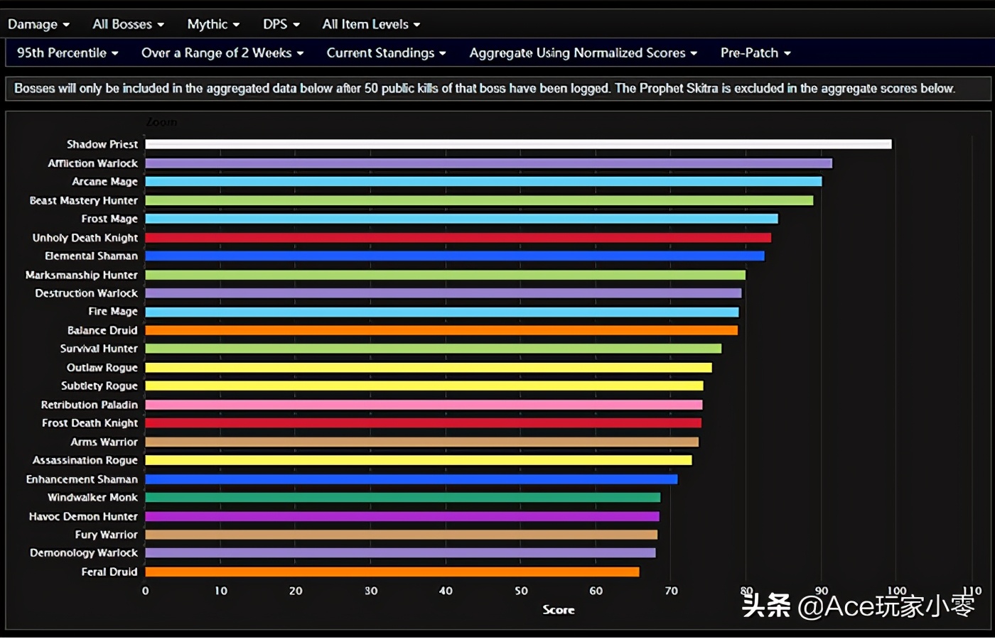Screen dimensions: 995x639
Task: Select the Havoc Demon Hunter label
Action: (83, 516)
